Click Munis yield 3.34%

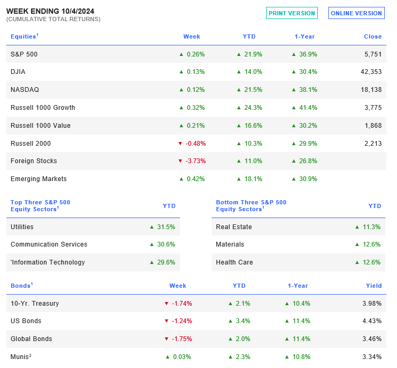(372, 357)
